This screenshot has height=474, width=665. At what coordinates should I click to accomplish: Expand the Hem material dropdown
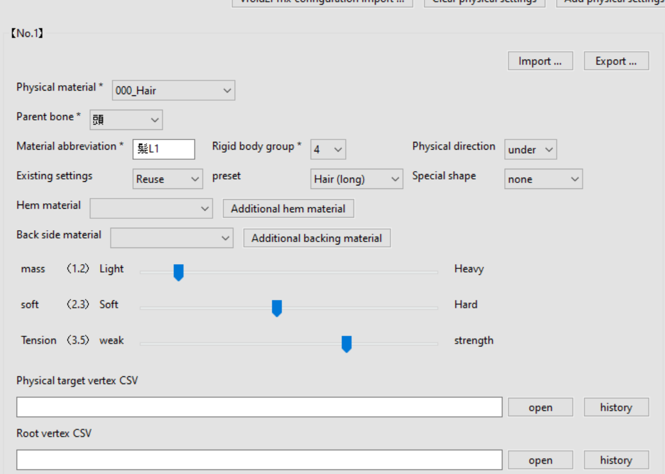(x=151, y=208)
